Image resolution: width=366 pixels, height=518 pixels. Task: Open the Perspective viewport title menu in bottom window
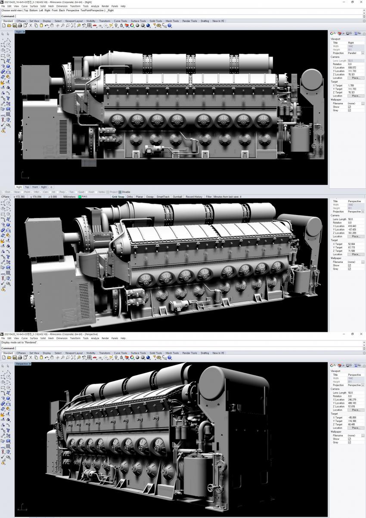29,364
